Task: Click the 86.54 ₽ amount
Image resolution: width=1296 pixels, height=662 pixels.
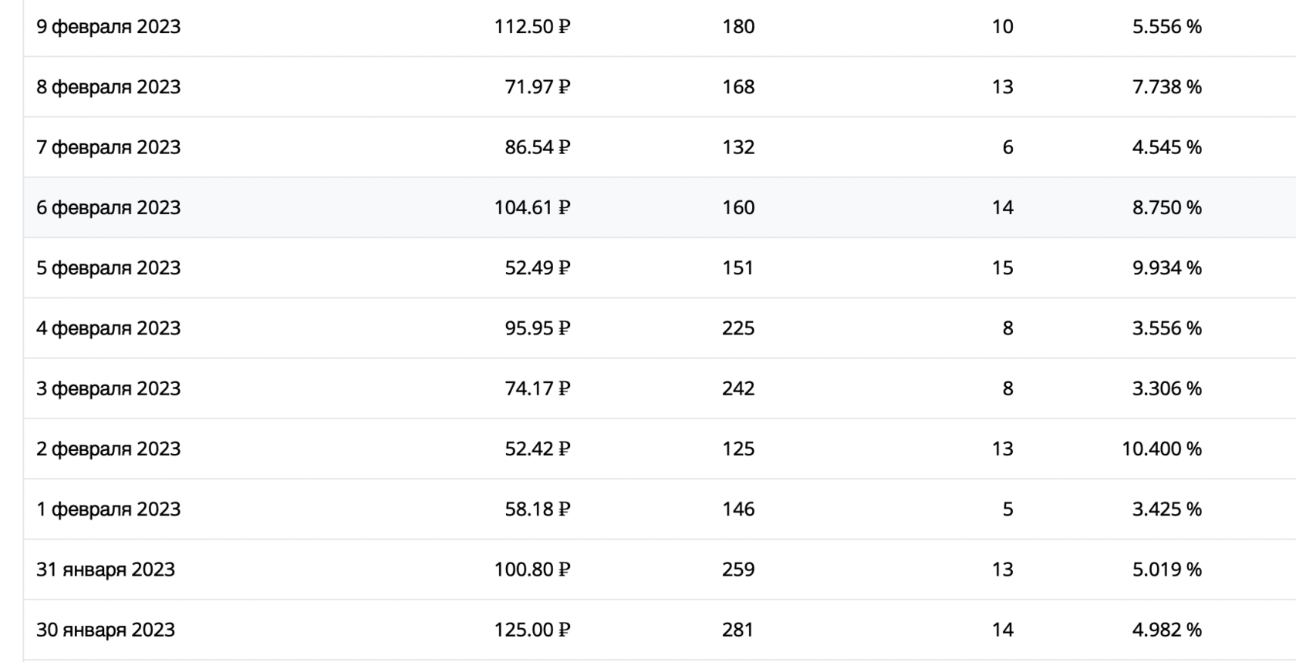Action: point(538,147)
